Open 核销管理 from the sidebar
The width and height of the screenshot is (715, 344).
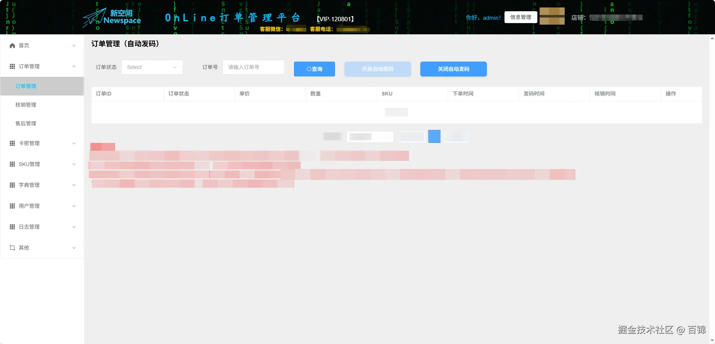(25, 105)
